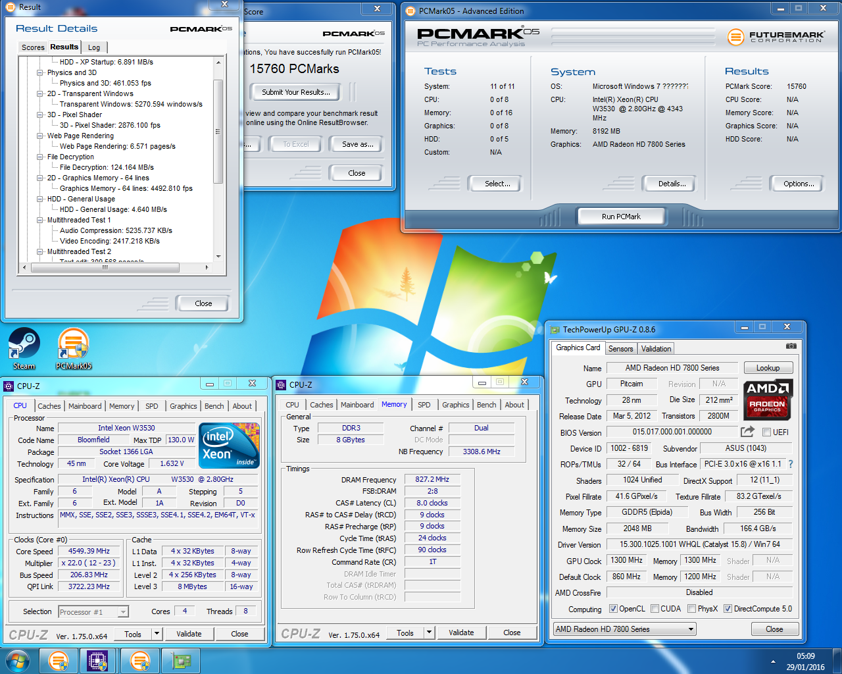Click the AMD Radeon logo in GPU-Z
The height and width of the screenshot is (674, 842).
point(768,400)
